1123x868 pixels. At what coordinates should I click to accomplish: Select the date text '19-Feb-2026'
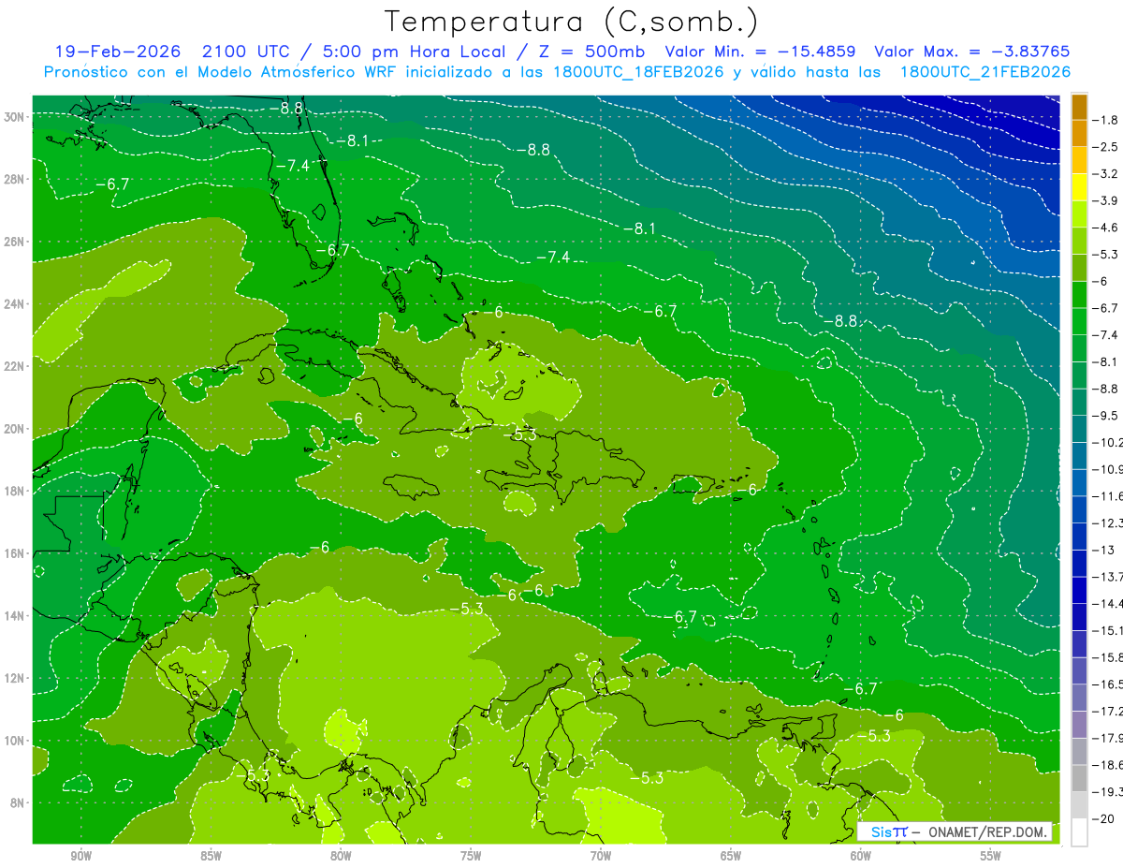[117, 51]
